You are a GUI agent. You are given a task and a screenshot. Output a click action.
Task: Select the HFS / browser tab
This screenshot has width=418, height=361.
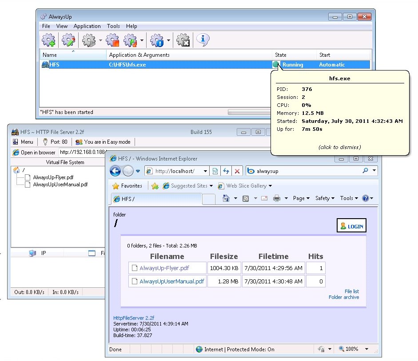[156, 199]
